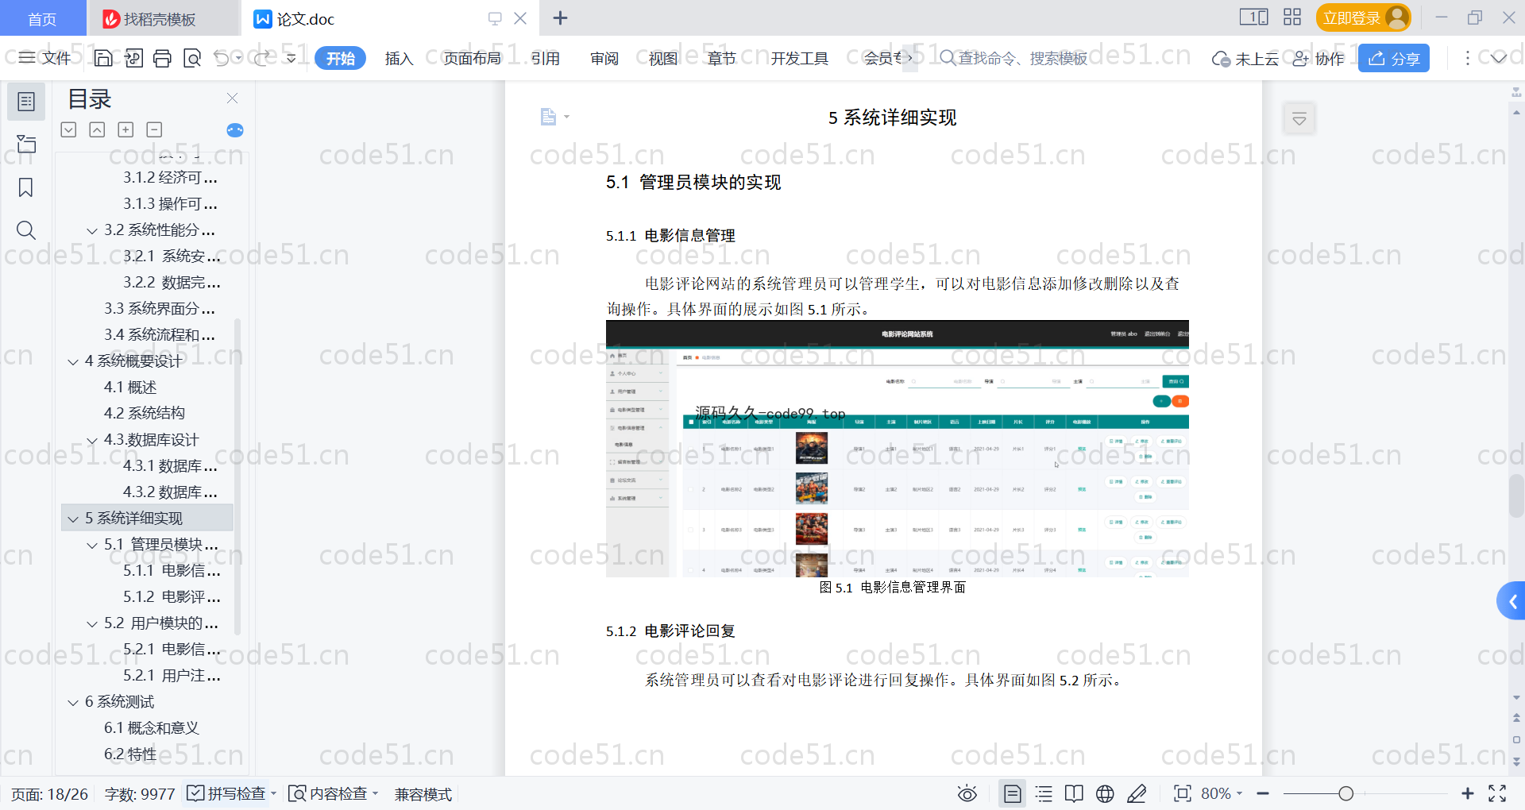
Task: Click the document page icon near heading
Action: pyautogui.click(x=548, y=117)
